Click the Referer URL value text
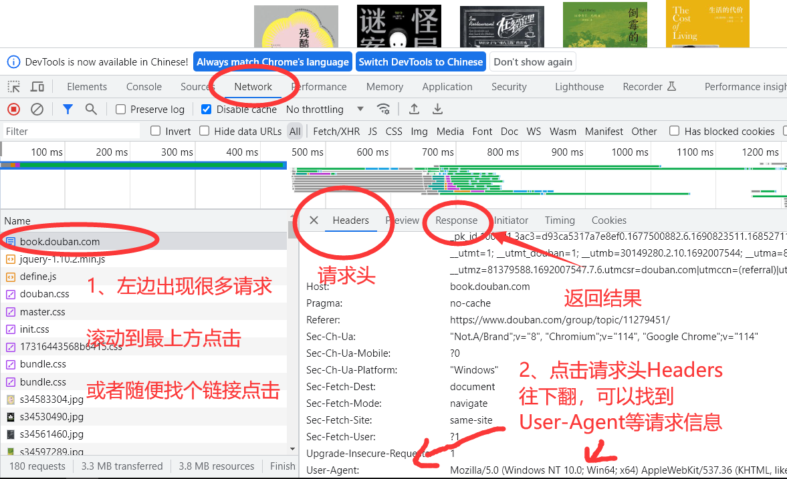Viewport: 787px width, 479px height. (x=560, y=320)
